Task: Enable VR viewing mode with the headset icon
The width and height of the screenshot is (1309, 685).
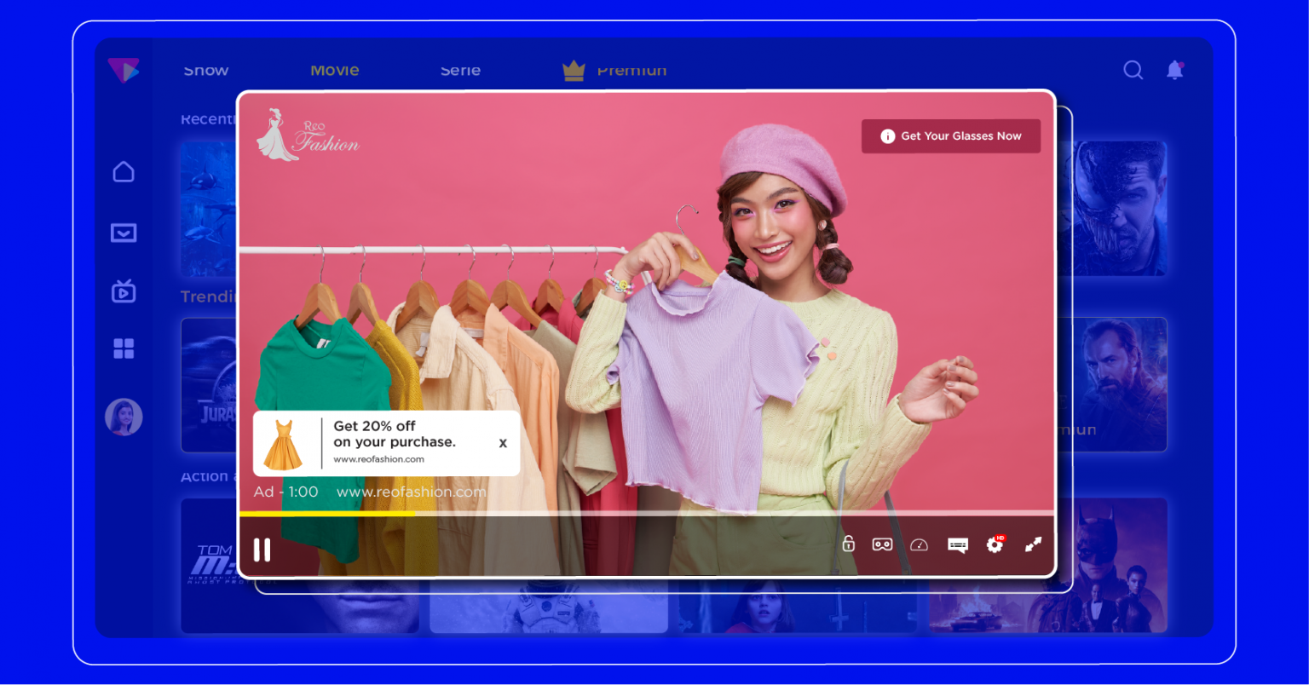Action: pyautogui.click(x=882, y=544)
